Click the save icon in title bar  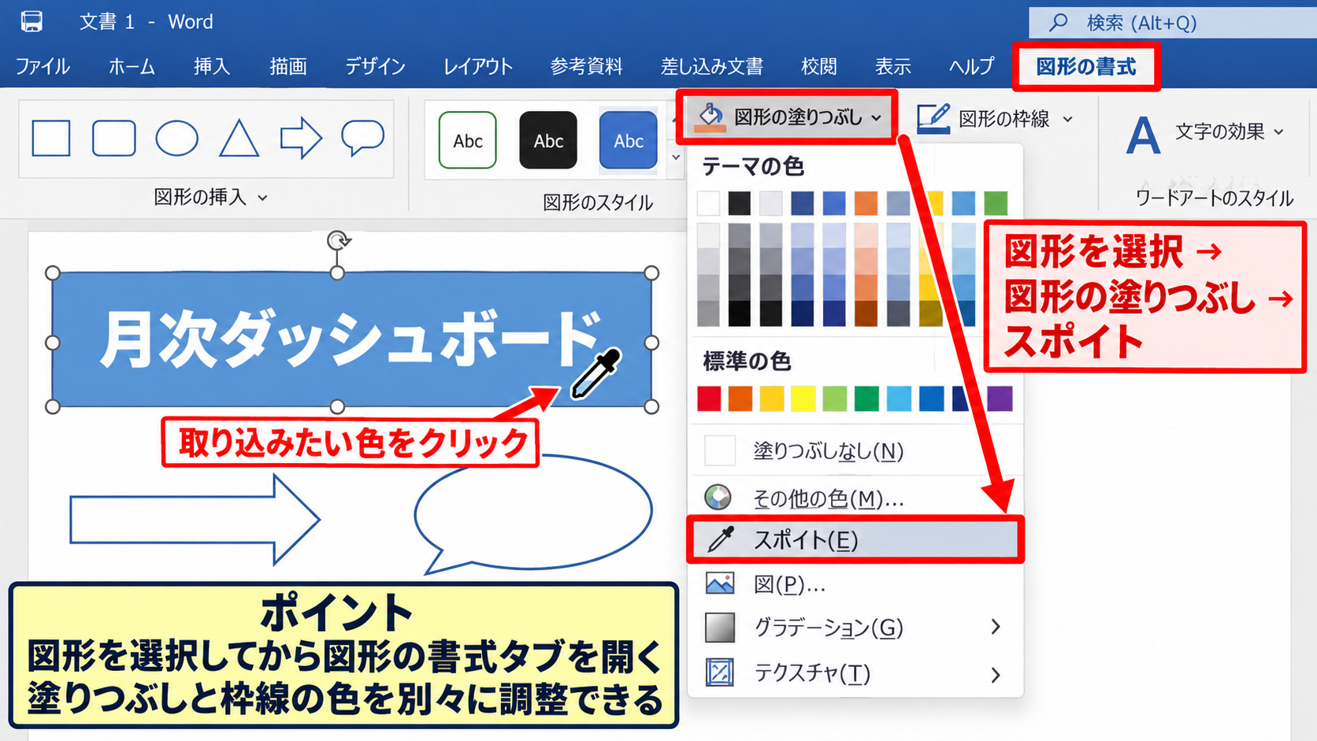[32, 21]
